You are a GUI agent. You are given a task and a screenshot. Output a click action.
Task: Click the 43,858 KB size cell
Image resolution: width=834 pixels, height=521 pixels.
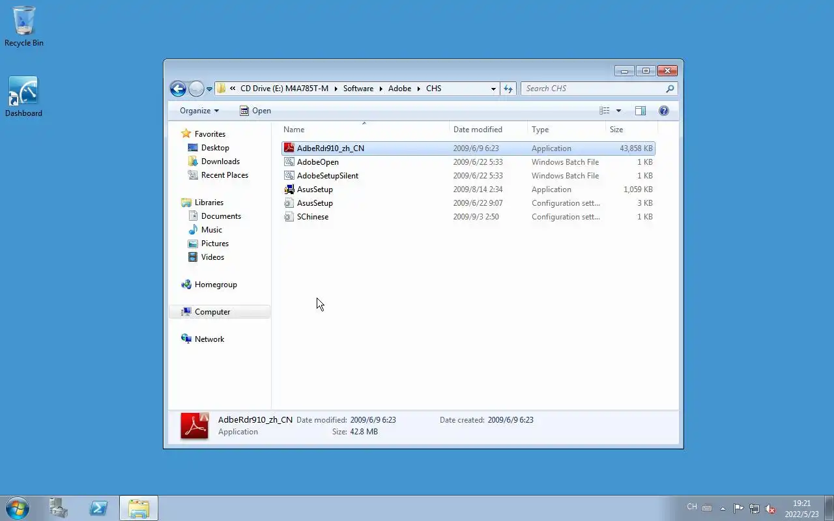tap(636, 148)
